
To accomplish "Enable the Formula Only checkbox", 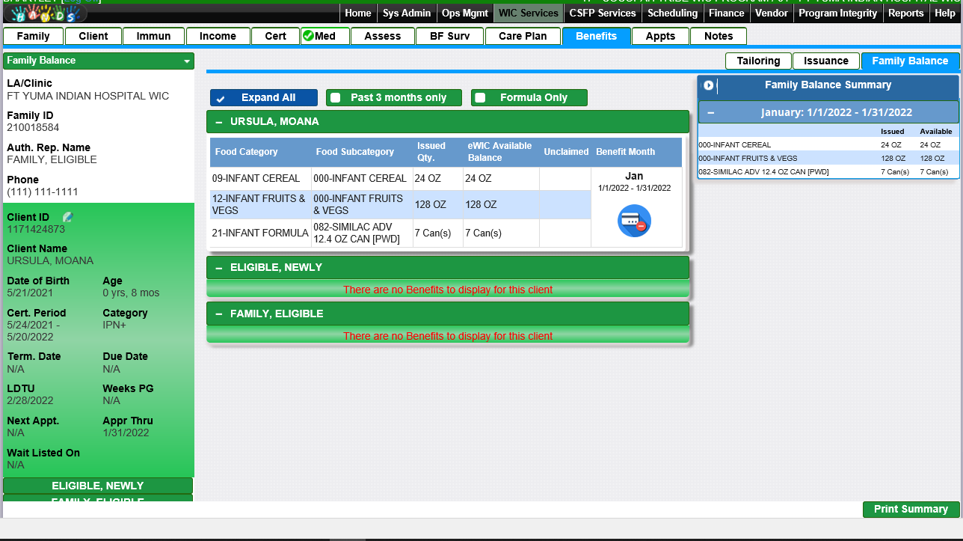I will [x=481, y=98].
